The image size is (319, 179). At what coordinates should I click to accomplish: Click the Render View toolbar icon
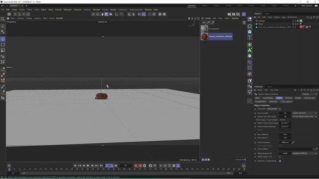click(229, 14)
